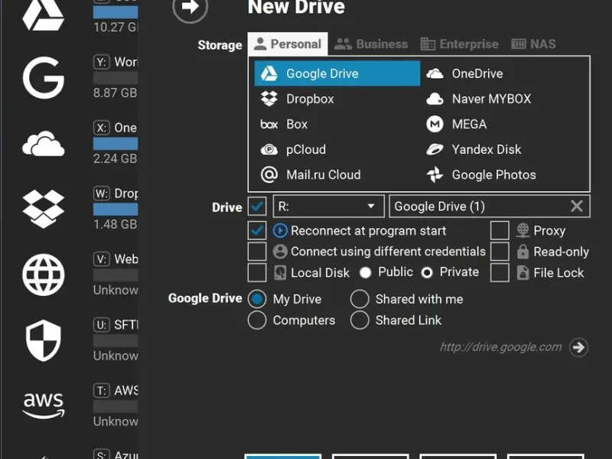The width and height of the screenshot is (612, 459).
Task: Choose Mail.ru Cloud in storage list
Action: click(x=337, y=175)
